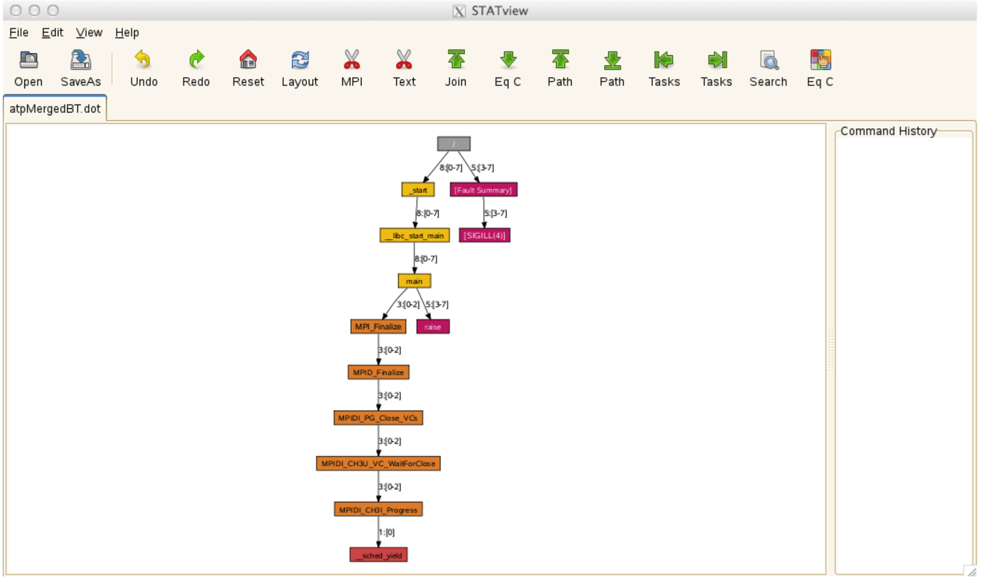Screen dimensions: 982x577
Task: Select the main node in the graph
Action: coord(414,281)
